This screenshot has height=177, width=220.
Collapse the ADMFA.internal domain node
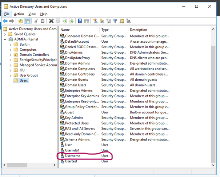(x=5, y=39)
